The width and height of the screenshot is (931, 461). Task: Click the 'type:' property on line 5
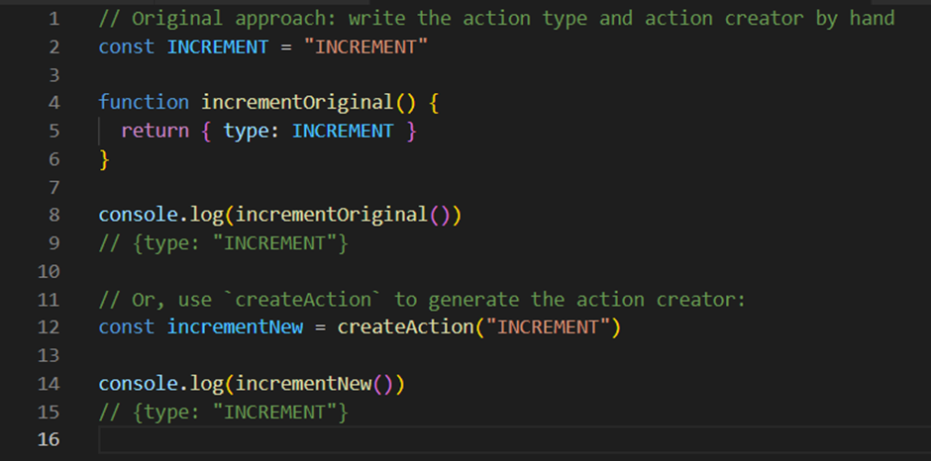pos(252,132)
